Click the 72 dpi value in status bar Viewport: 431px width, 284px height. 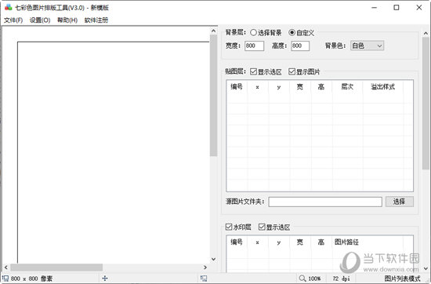click(x=341, y=279)
